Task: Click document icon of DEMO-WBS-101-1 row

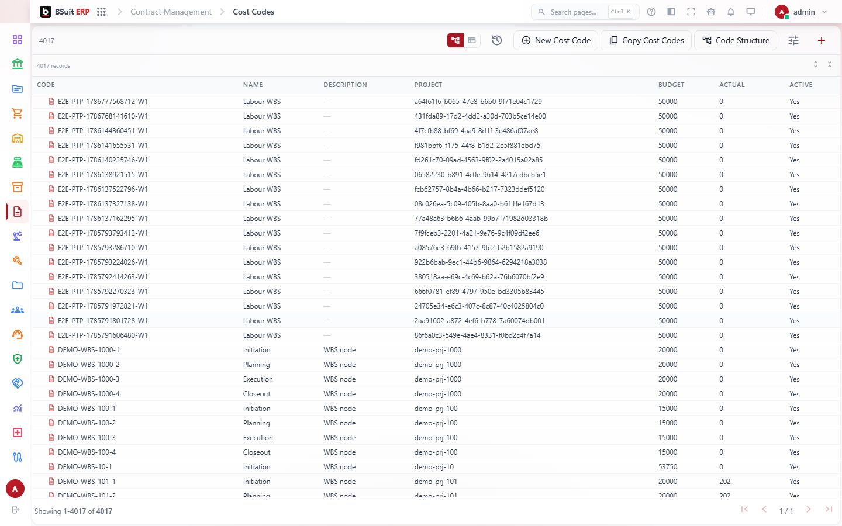Action: (51, 481)
